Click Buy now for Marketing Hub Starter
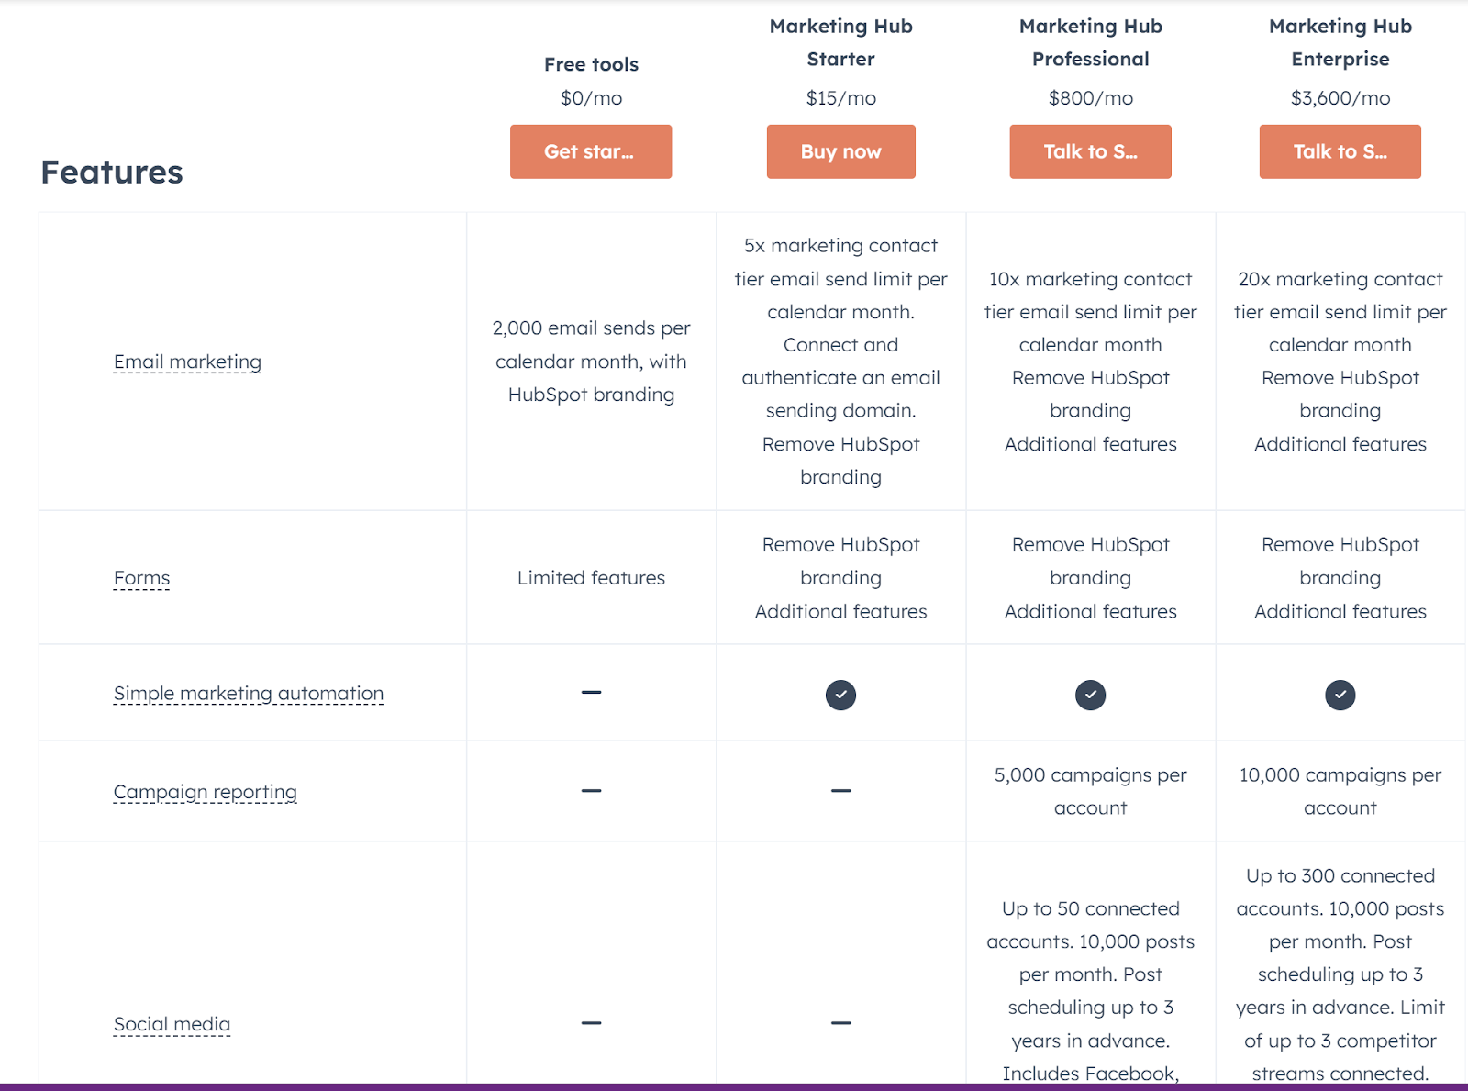The image size is (1468, 1091). coord(840,151)
